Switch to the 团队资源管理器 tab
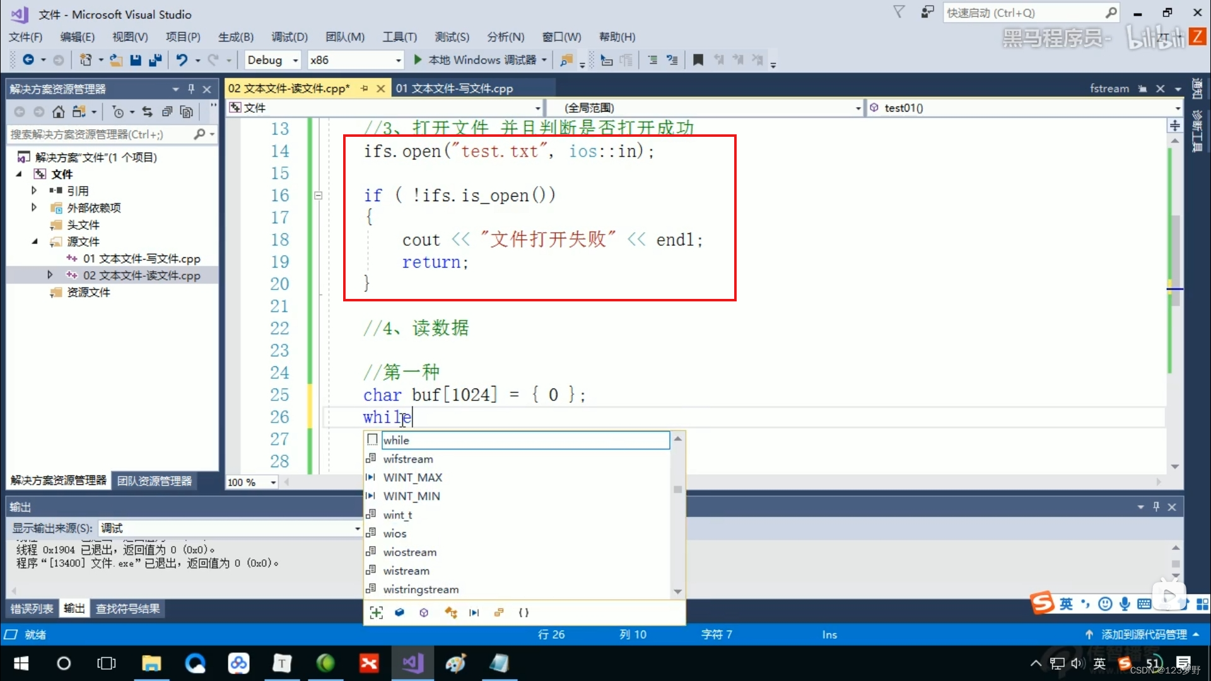 155,481
